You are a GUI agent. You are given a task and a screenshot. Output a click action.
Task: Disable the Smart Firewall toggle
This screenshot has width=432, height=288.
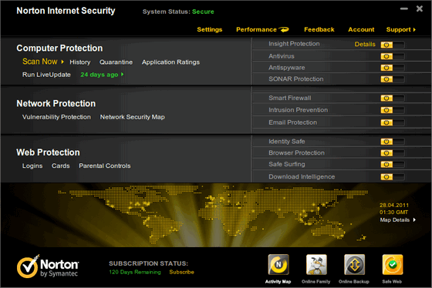point(393,99)
